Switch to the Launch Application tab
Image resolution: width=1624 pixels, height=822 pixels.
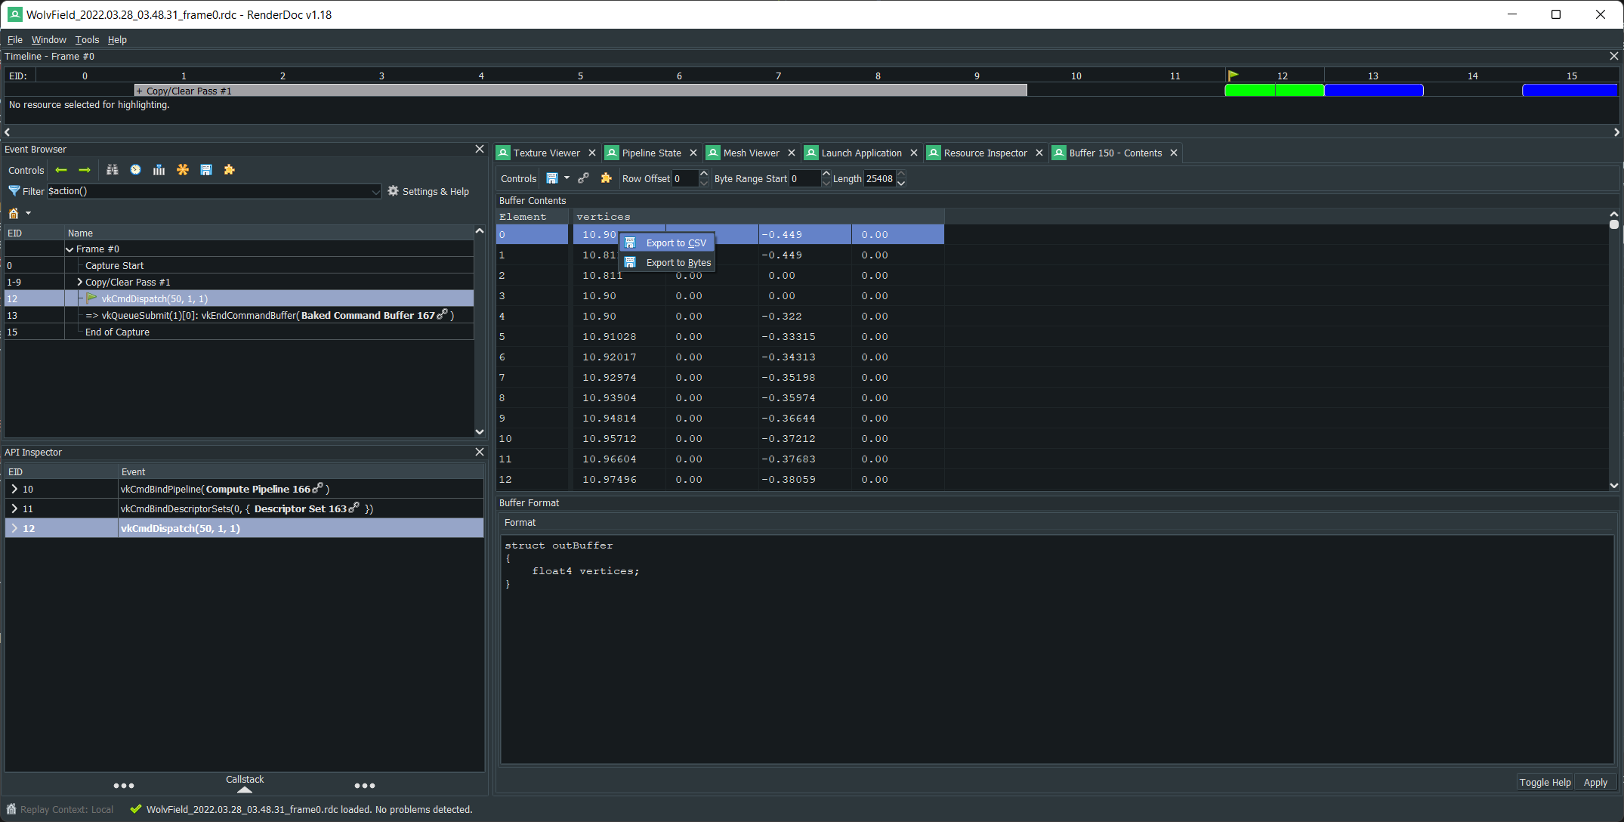pyautogui.click(x=861, y=153)
